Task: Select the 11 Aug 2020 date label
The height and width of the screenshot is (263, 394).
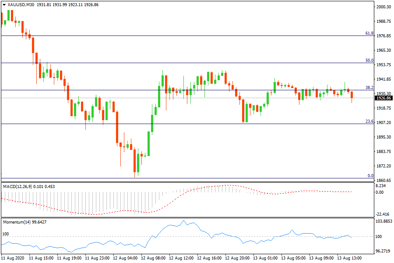Action: pyautogui.click(x=14, y=258)
